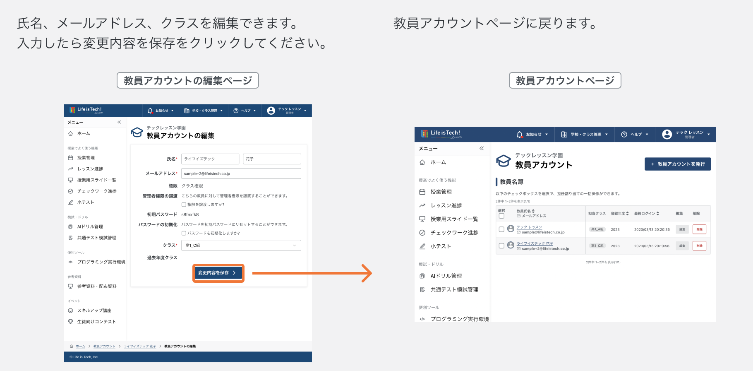The image size is (753, 371).
Task: Open ヘルプ dropdown on the account list header
Action: point(635,135)
